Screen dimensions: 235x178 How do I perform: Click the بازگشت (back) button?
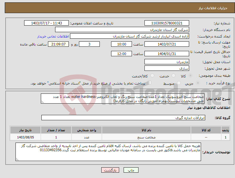pyautogui.click(x=110, y=170)
